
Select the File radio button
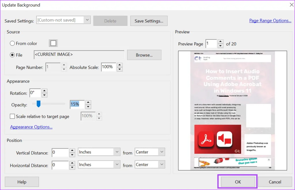pyautogui.click(x=12, y=55)
